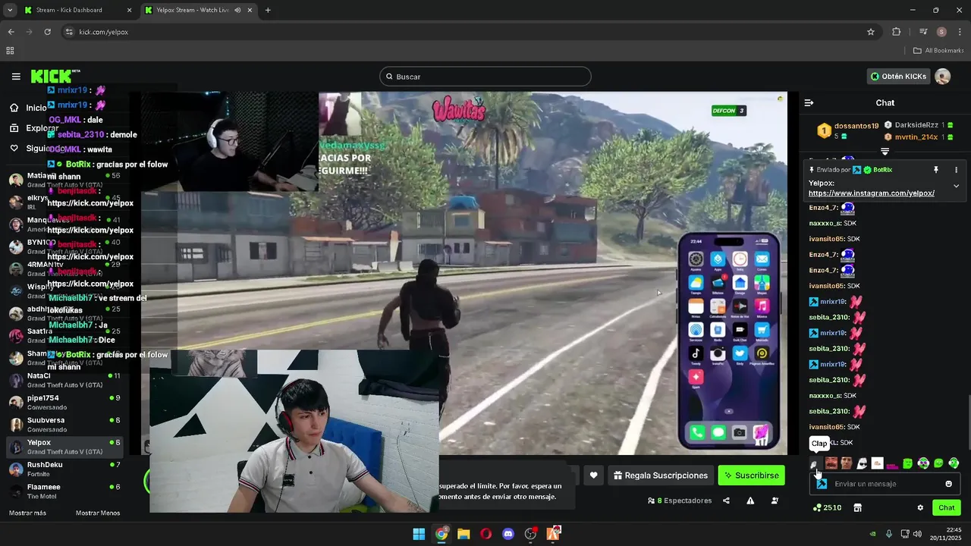
Task: Click the Buscar search field
Action: click(485, 77)
